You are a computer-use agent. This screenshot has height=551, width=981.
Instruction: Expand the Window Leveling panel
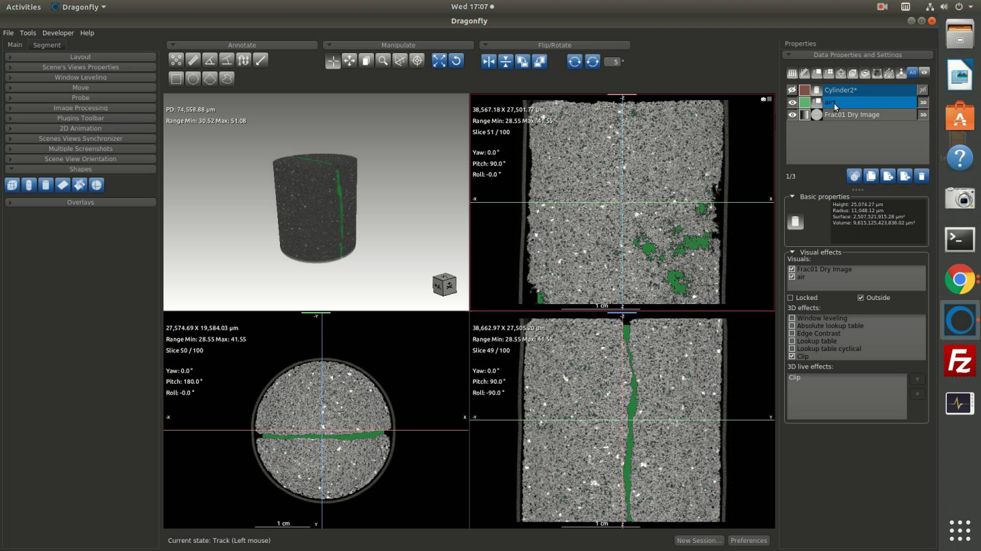point(80,77)
